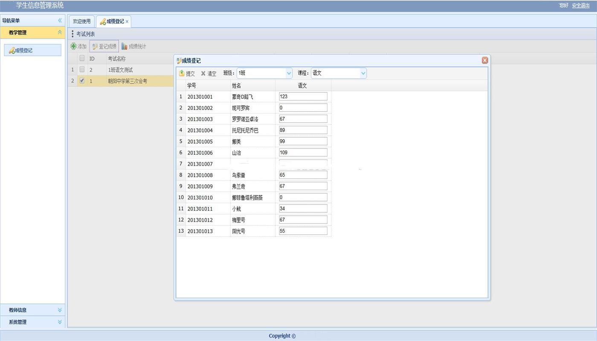Screen dimensions: 597x341
Task: Click the 成绩登记 sidebar item
Action: (x=33, y=50)
